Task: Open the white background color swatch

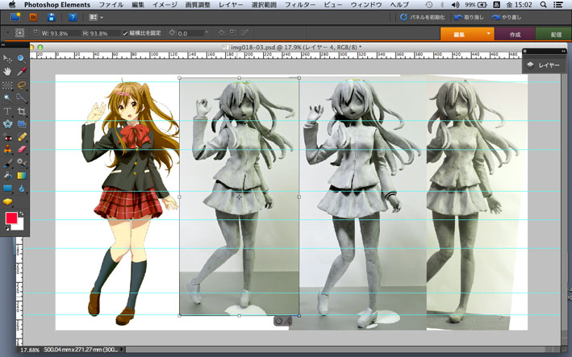Action: coord(19,226)
